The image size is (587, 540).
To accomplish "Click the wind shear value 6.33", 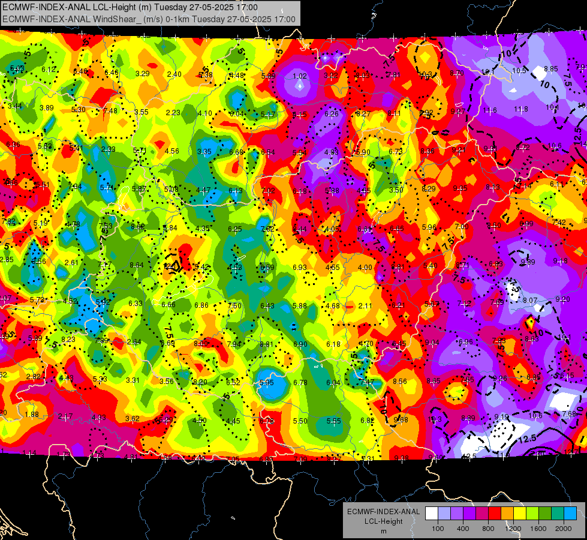I will tap(136, 304).
